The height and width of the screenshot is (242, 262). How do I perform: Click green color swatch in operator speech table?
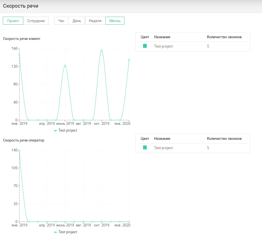[x=145, y=147]
